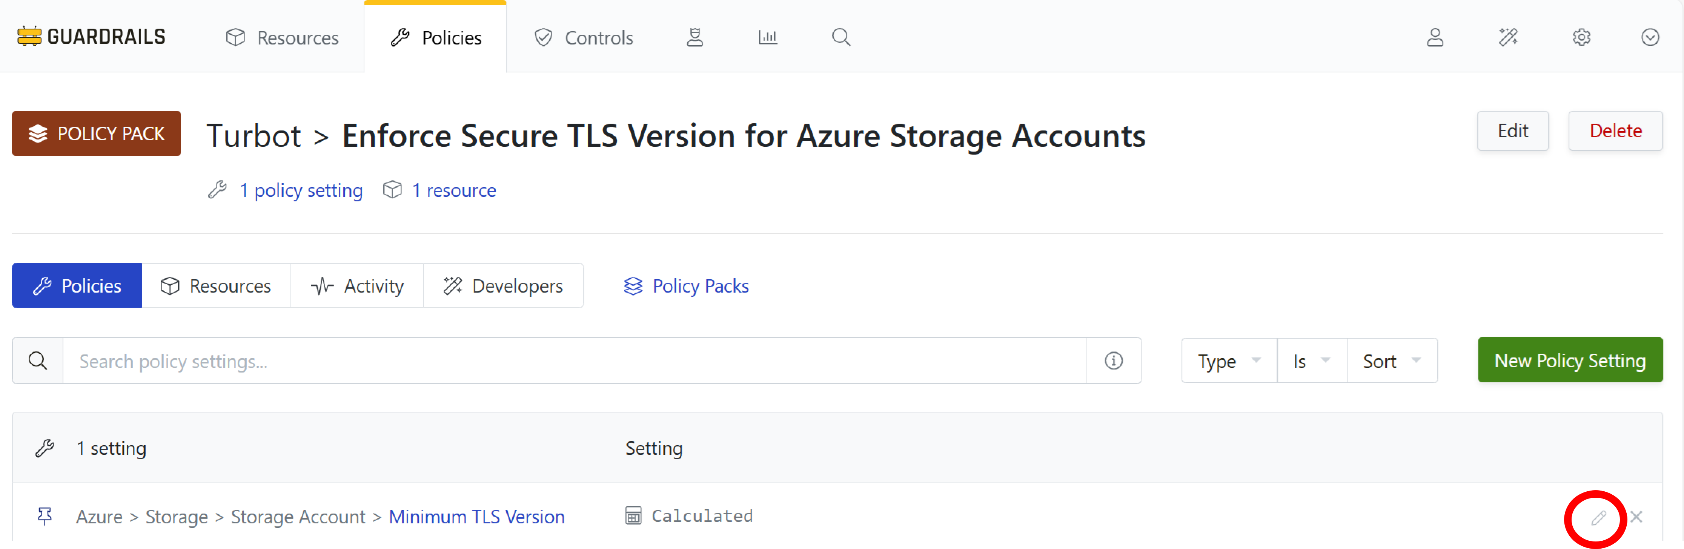Remove the setting with the X icon

1636,517
